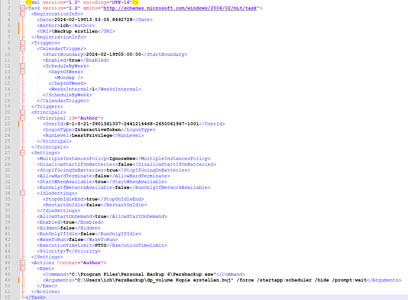Collapse the Triggers section fold marker

coord(23,43)
